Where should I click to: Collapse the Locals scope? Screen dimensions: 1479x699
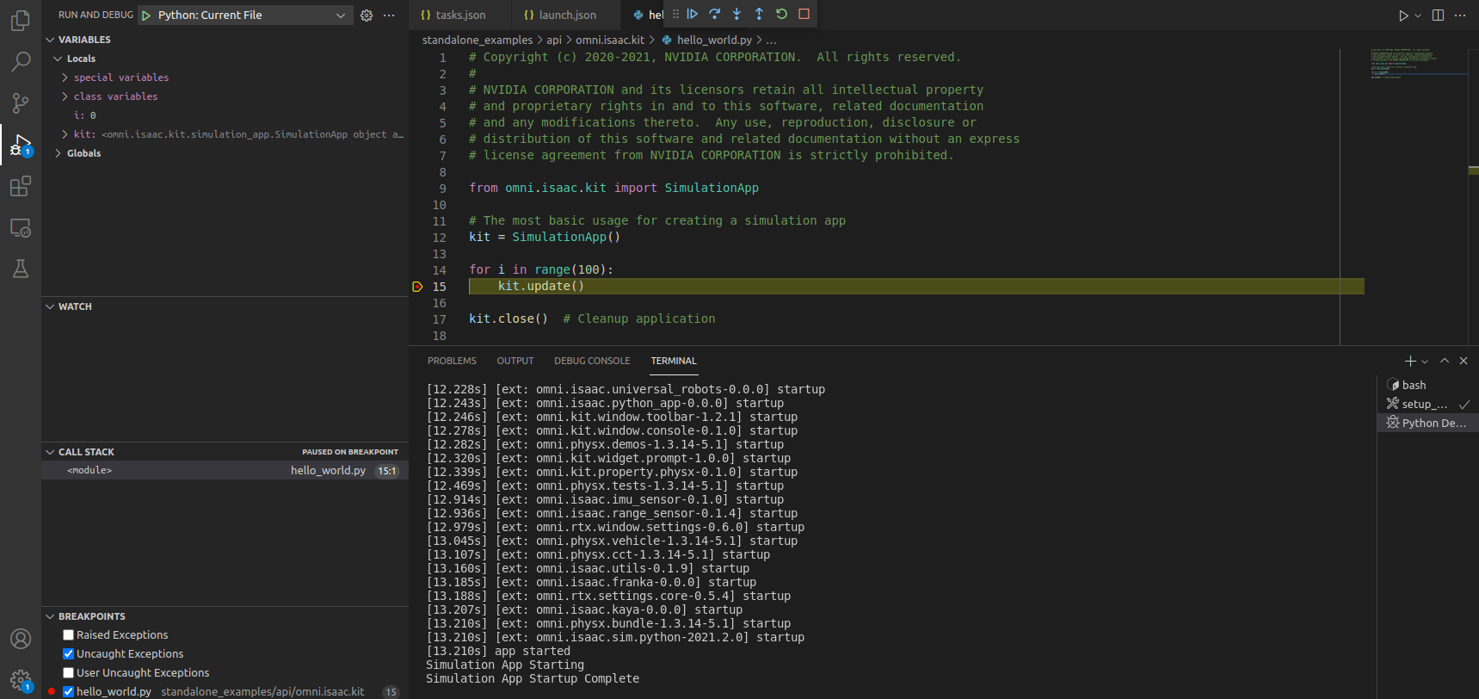pos(58,59)
